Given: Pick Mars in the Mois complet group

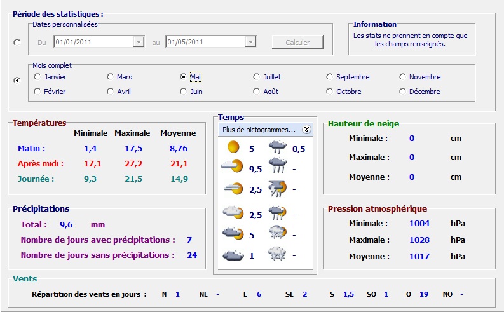Looking at the screenshot, I should [x=111, y=77].
